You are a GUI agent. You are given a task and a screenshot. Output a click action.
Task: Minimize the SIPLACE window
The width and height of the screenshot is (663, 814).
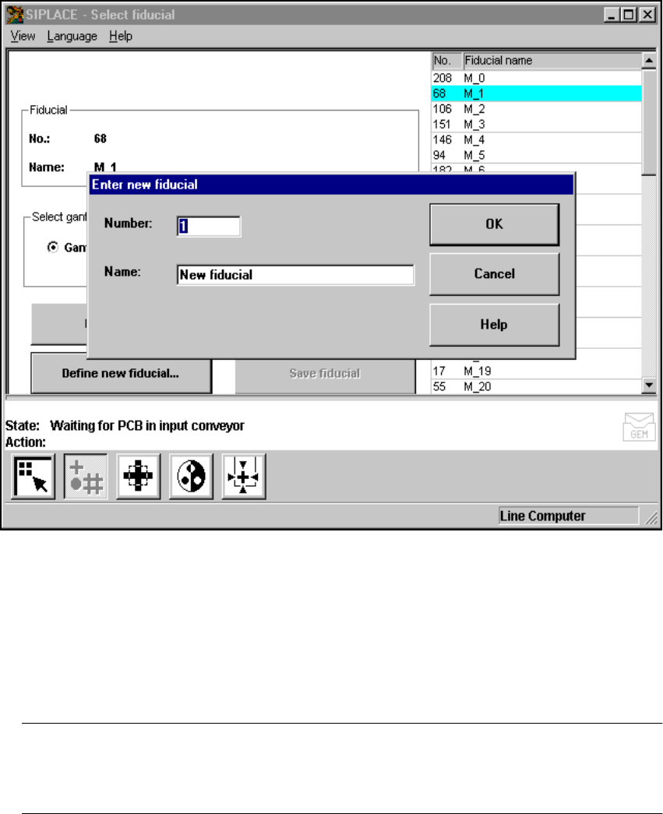[612, 15]
